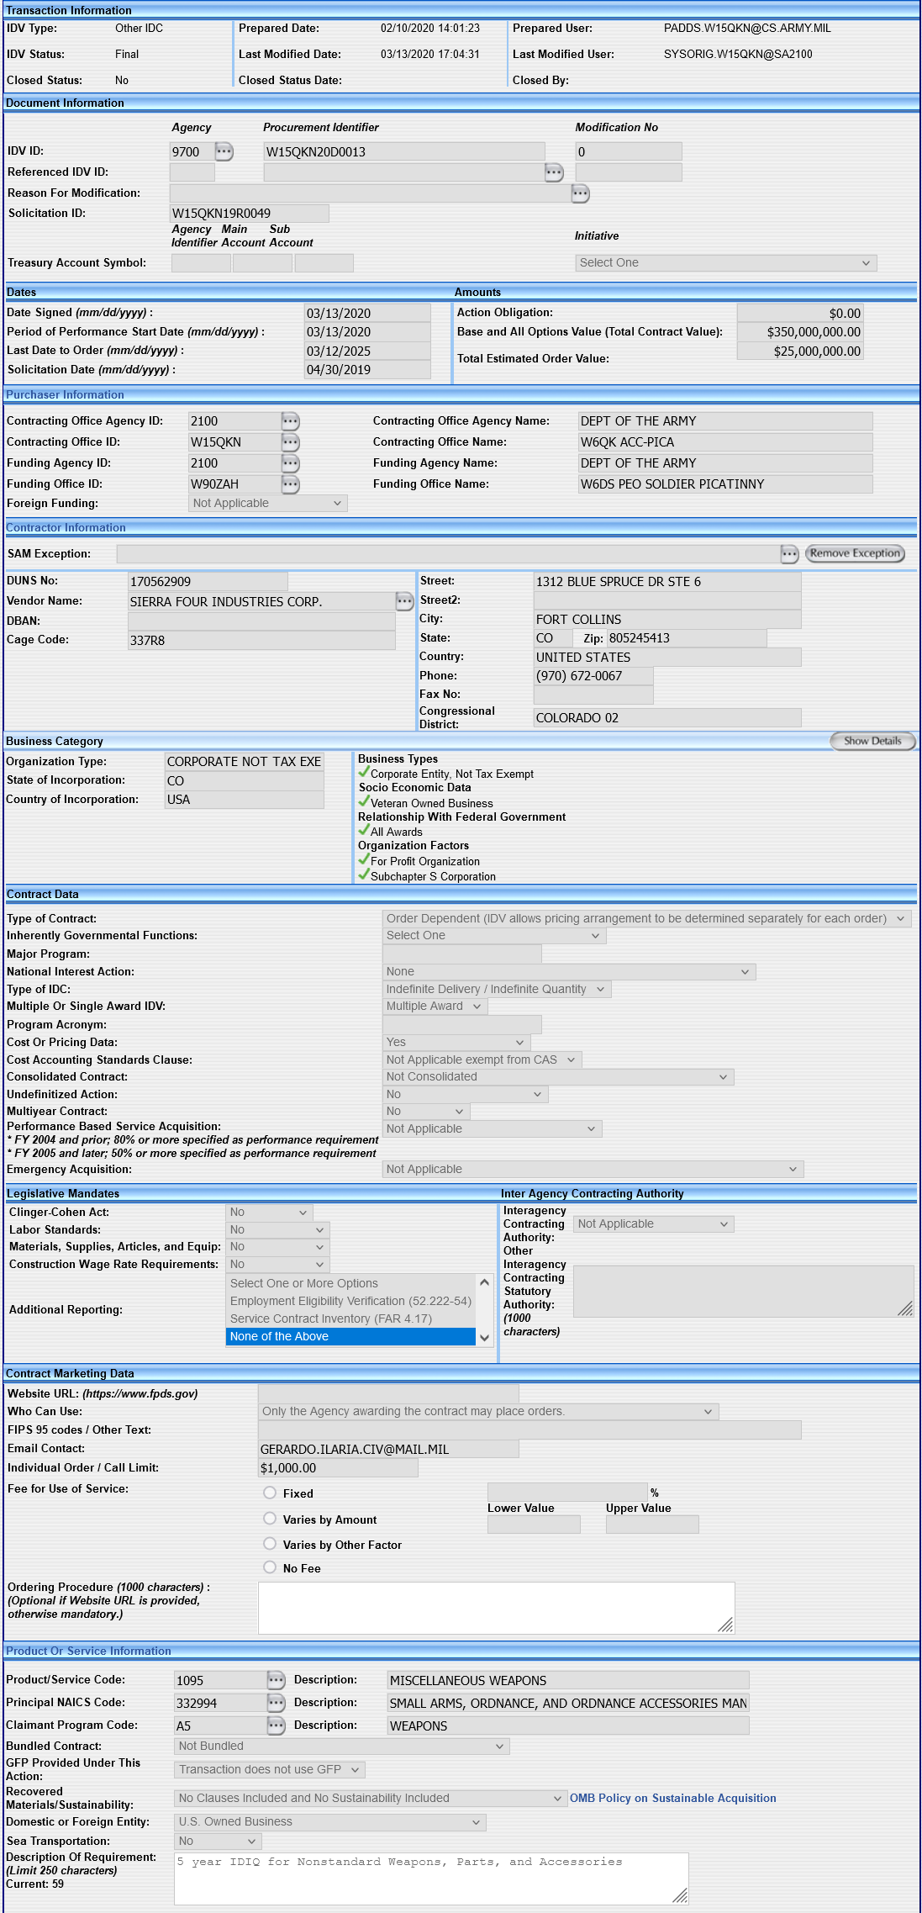Open the SAM Exception lookup ellipsis
This screenshot has height=1913, width=922.
[x=789, y=554]
